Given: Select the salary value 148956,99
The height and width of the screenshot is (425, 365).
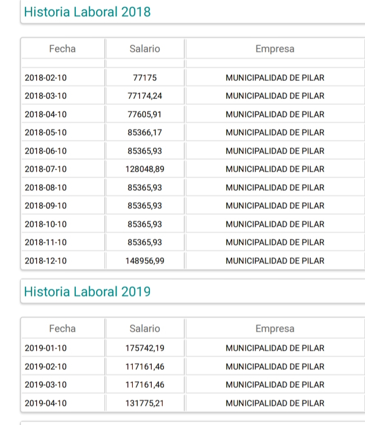Looking at the screenshot, I should [x=145, y=260].
